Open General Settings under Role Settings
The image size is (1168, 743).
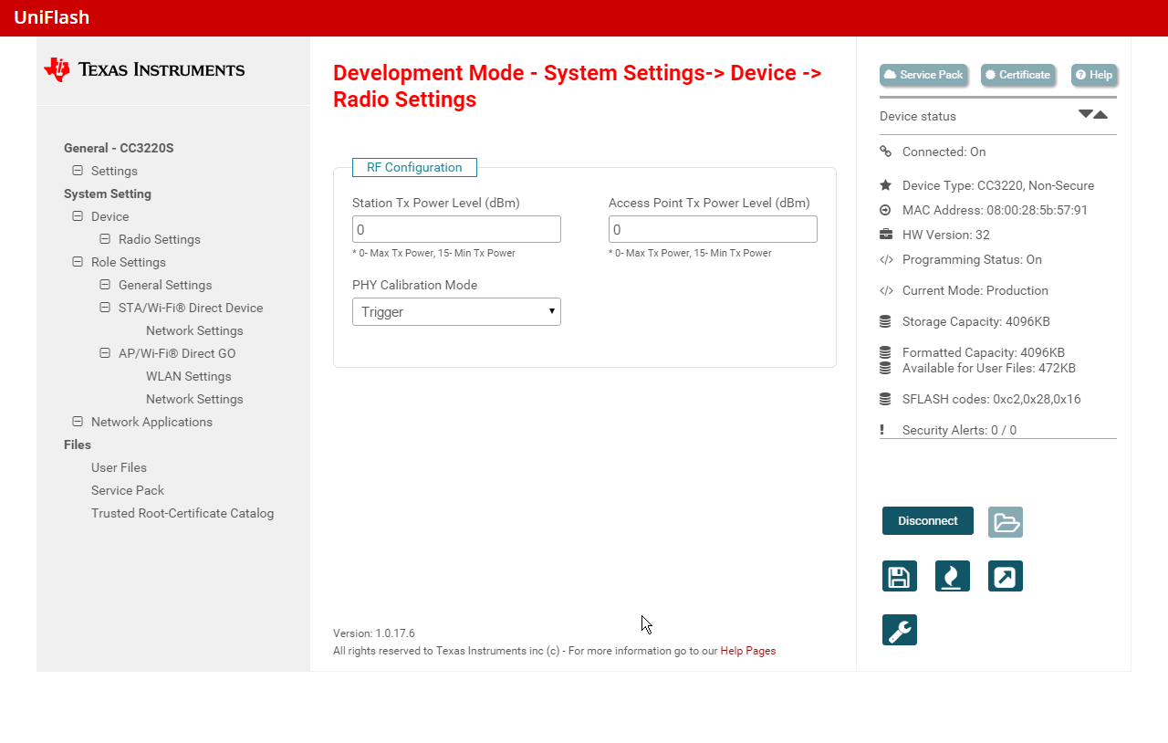tap(165, 285)
